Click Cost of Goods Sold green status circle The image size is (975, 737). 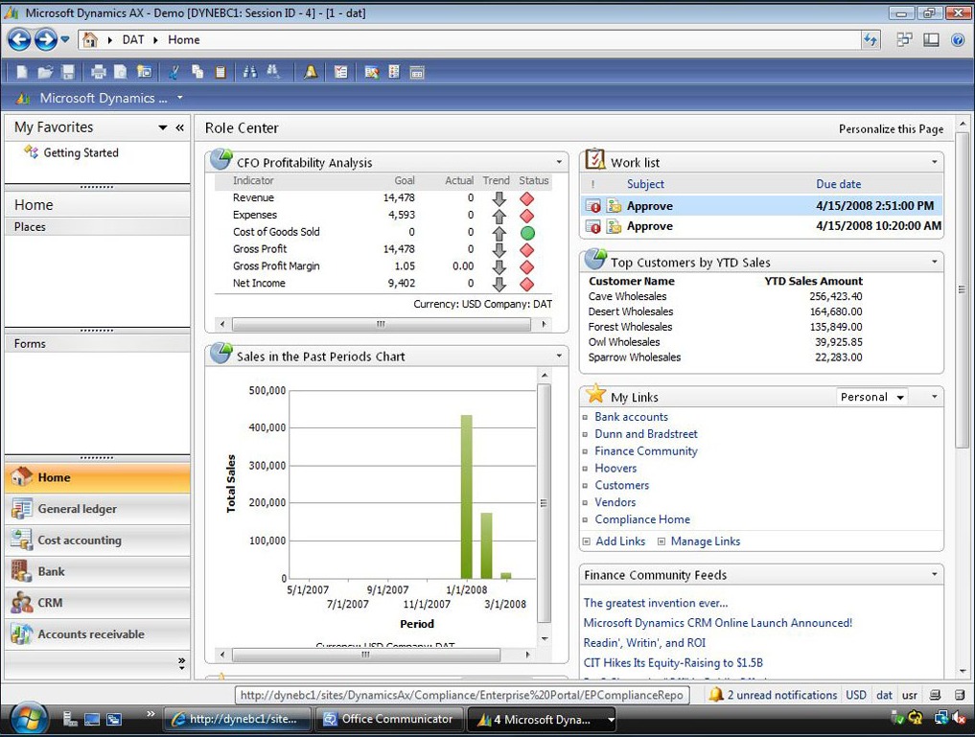[526, 233]
